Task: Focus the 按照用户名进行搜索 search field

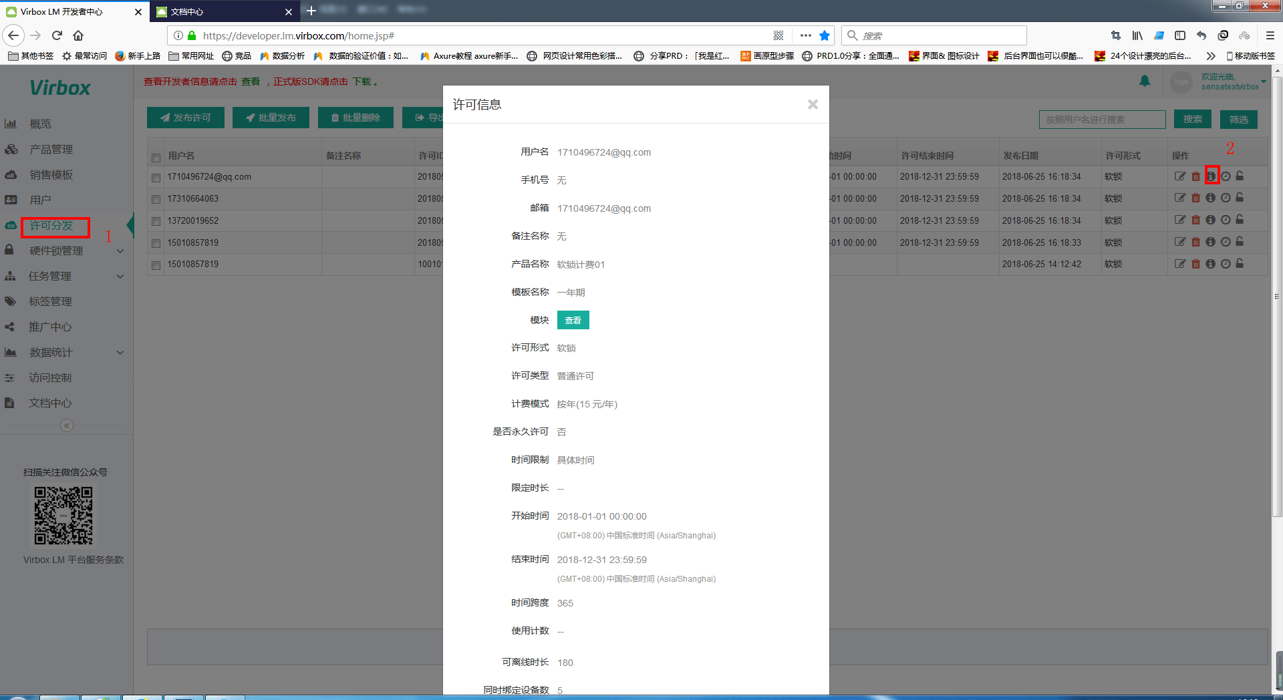Action: [1102, 120]
